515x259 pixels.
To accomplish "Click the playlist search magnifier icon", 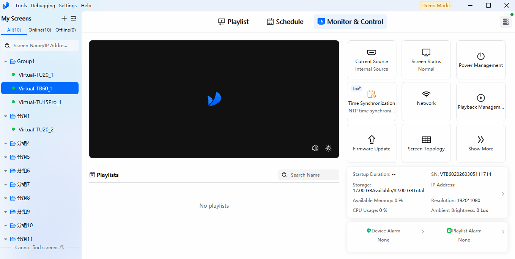I will pyautogui.click(x=285, y=175).
